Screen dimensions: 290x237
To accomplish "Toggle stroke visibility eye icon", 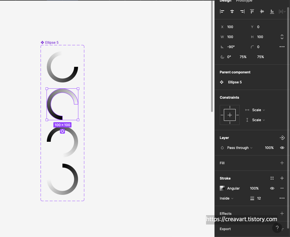I will tap(272, 188).
